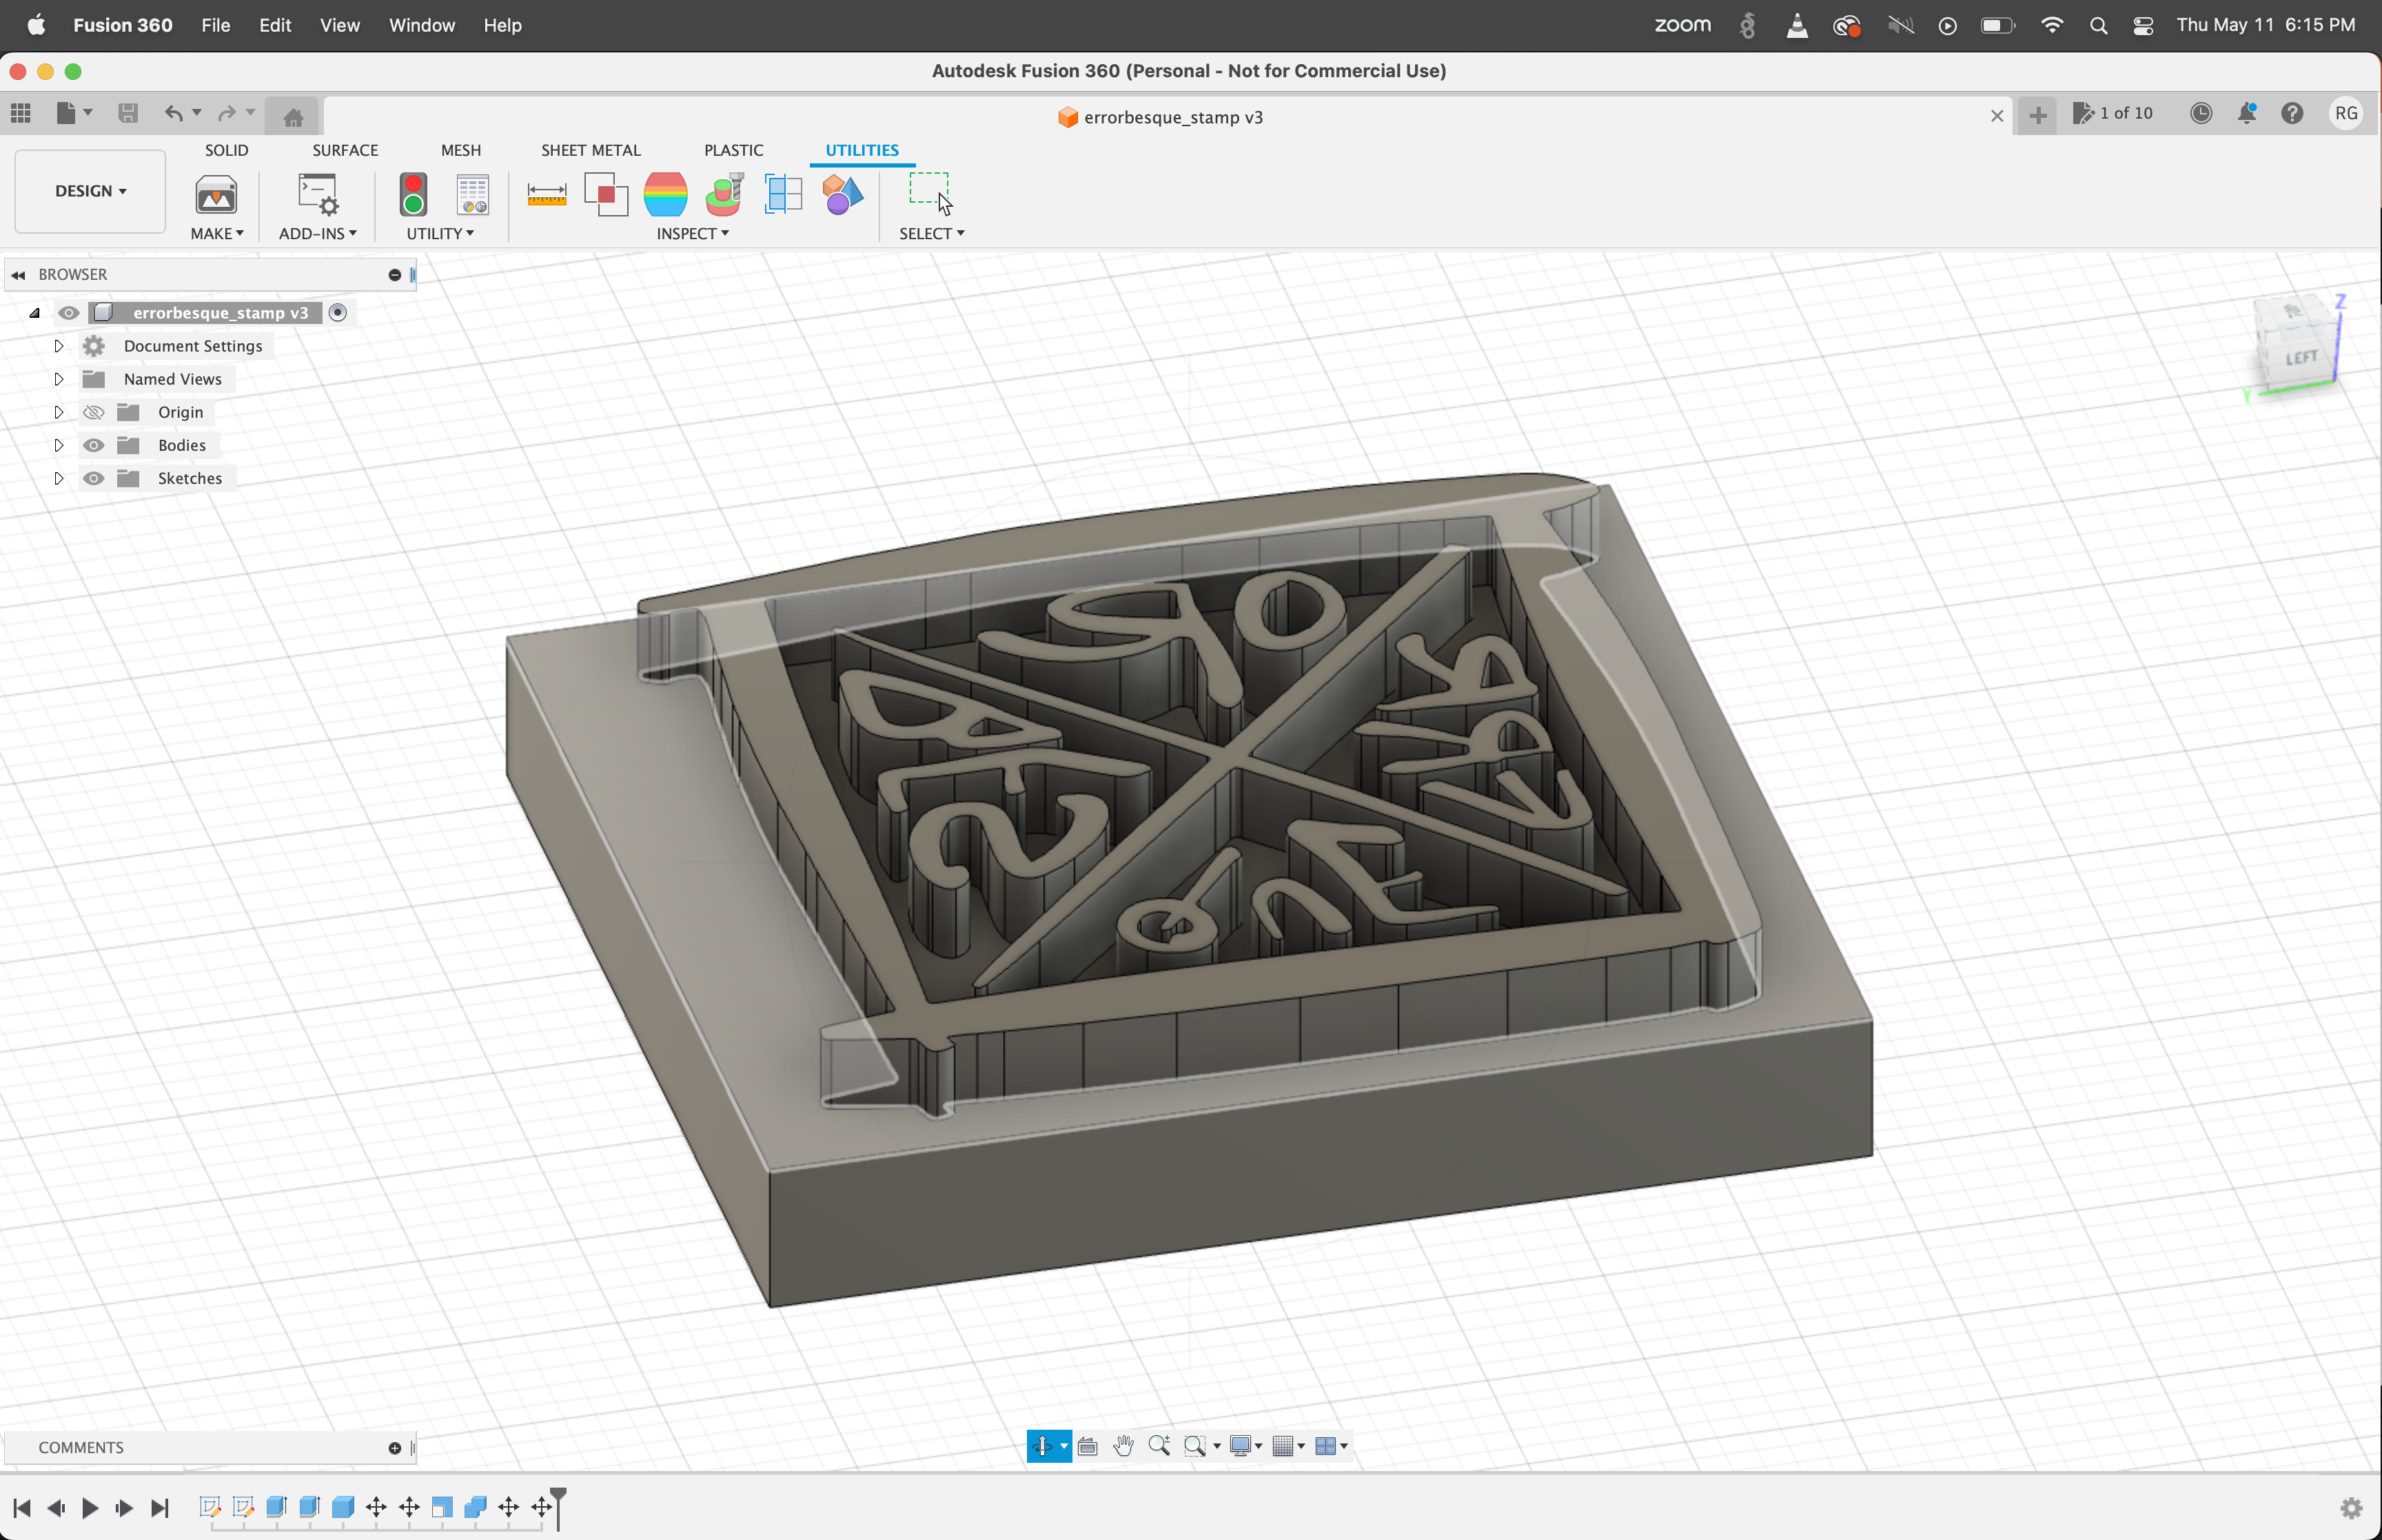Expand the Document Settings node
This screenshot has height=1540, width=2382.
coord(58,346)
